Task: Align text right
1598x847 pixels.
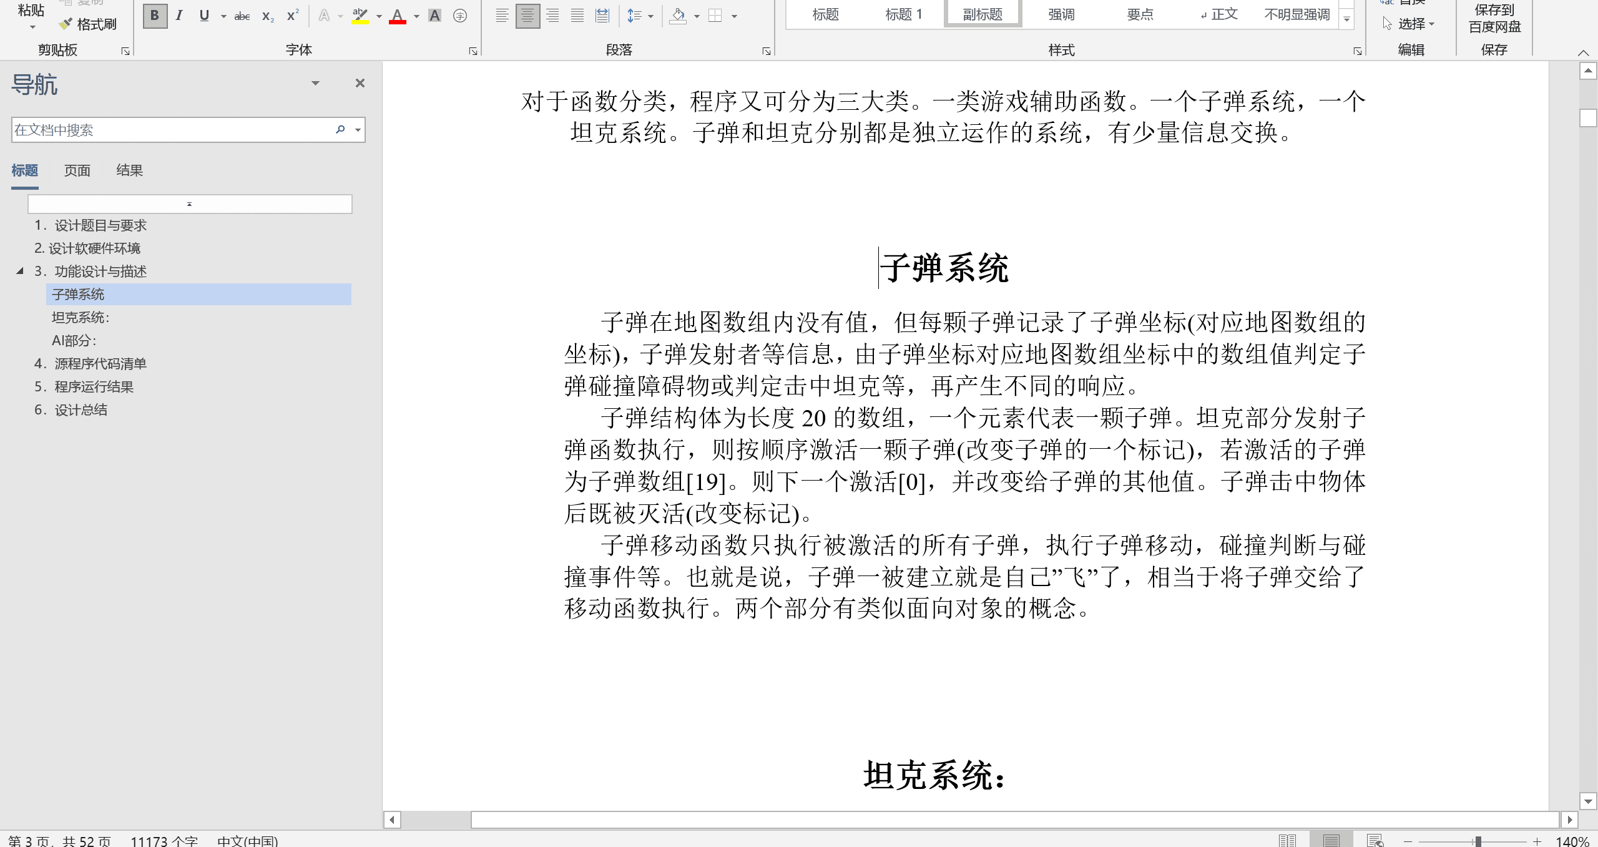Action: point(552,16)
